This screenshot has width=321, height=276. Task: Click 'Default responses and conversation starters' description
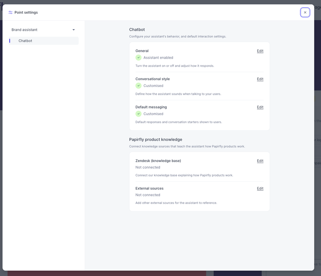pos(178,122)
